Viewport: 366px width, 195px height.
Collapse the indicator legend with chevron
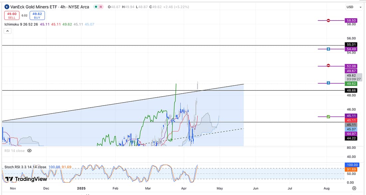point(8,31)
